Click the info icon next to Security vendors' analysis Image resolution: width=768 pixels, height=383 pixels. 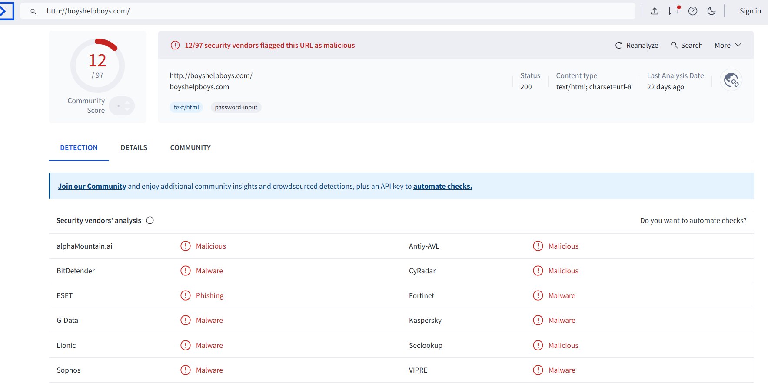[150, 220]
